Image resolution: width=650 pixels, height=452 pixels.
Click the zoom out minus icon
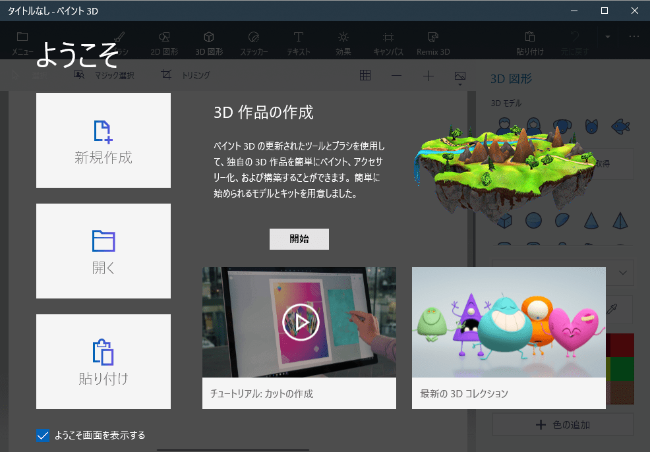point(396,75)
